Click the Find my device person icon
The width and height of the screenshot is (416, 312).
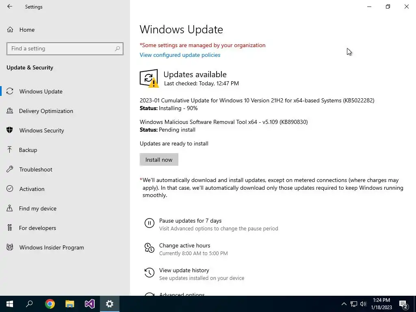click(x=10, y=208)
